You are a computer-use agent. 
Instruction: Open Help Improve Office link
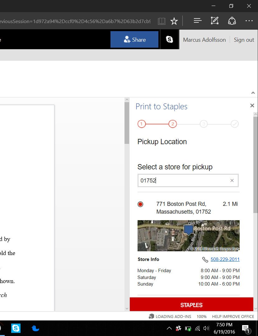click(233, 316)
